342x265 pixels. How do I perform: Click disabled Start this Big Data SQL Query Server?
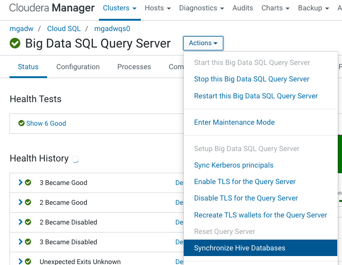252,63
